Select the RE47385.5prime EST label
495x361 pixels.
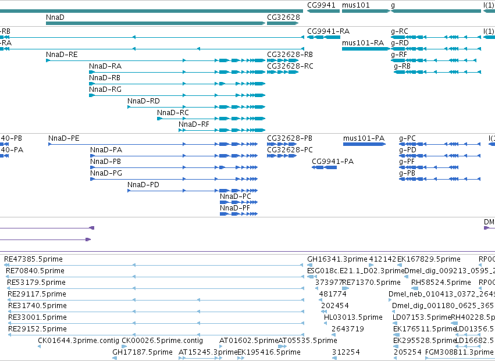[34, 259]
